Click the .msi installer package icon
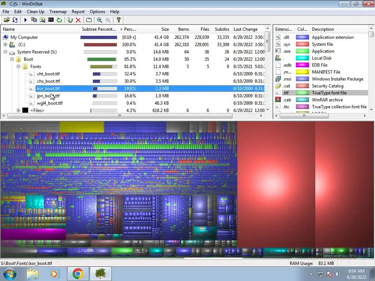375x281 pixels. (x=278, y=79)
